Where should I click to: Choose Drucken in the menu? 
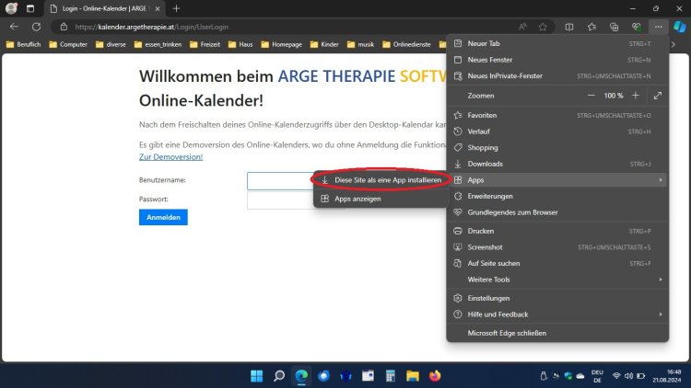tap(557, 231)
